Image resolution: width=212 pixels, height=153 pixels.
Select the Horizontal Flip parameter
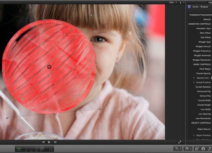(204, 91)
